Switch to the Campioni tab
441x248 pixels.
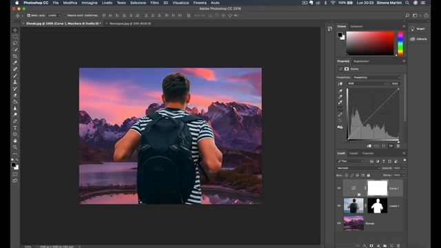click(x=356, y=26)
